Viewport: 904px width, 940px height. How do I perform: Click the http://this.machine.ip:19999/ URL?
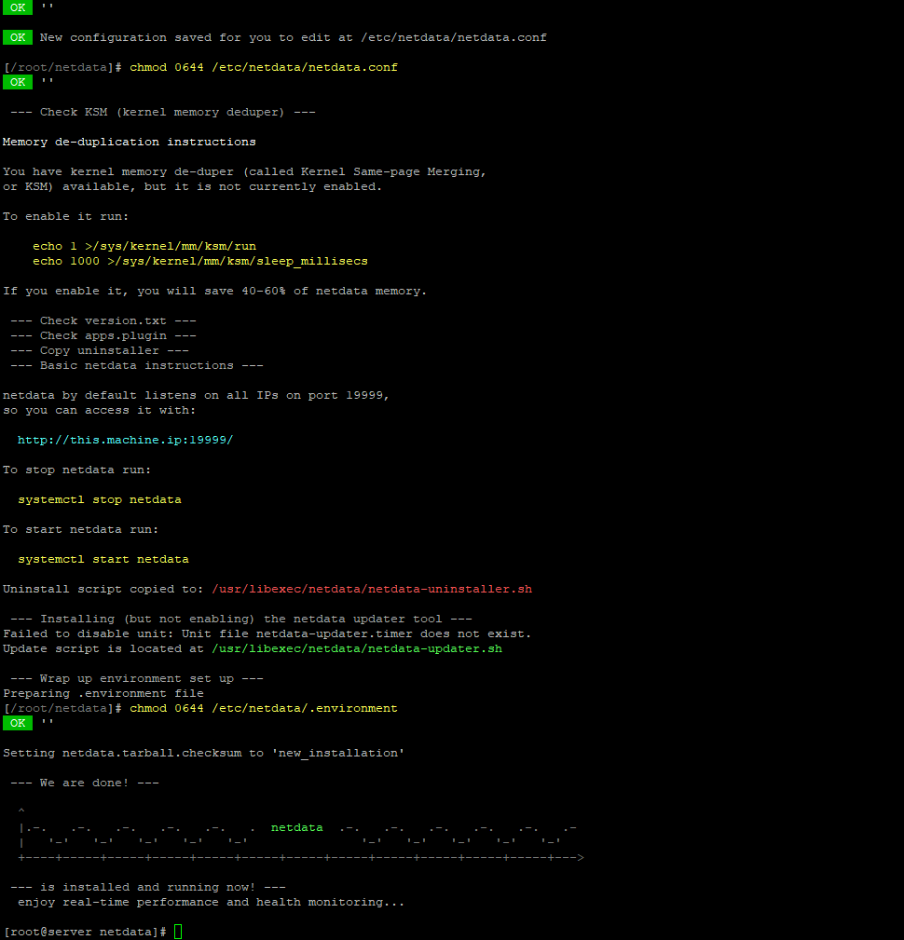click(125, 440)
